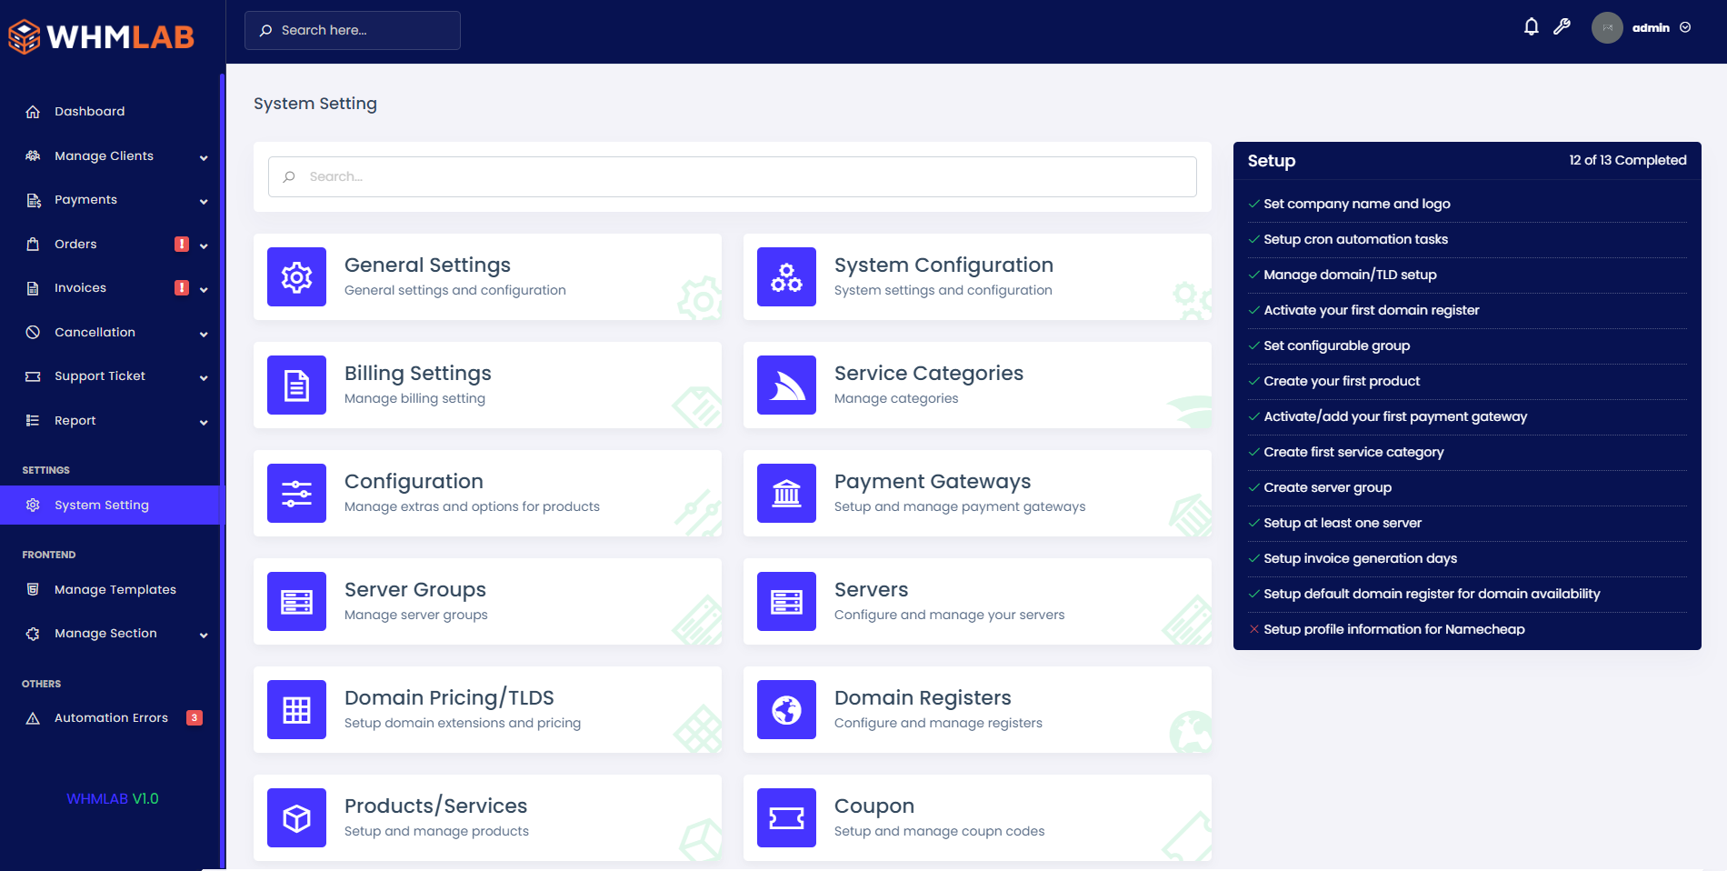Open Automation Errors in sidebar
Image resolution: width=1727 pixels, height=871 pixels.
[111, 718]
